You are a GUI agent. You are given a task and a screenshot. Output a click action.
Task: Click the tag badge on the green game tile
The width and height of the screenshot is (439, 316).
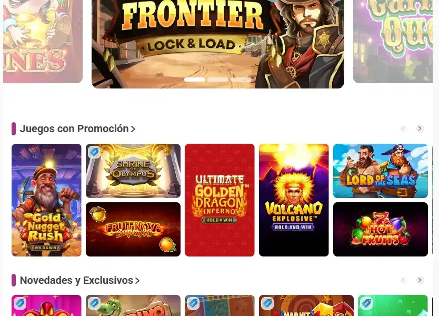point(366,303)
